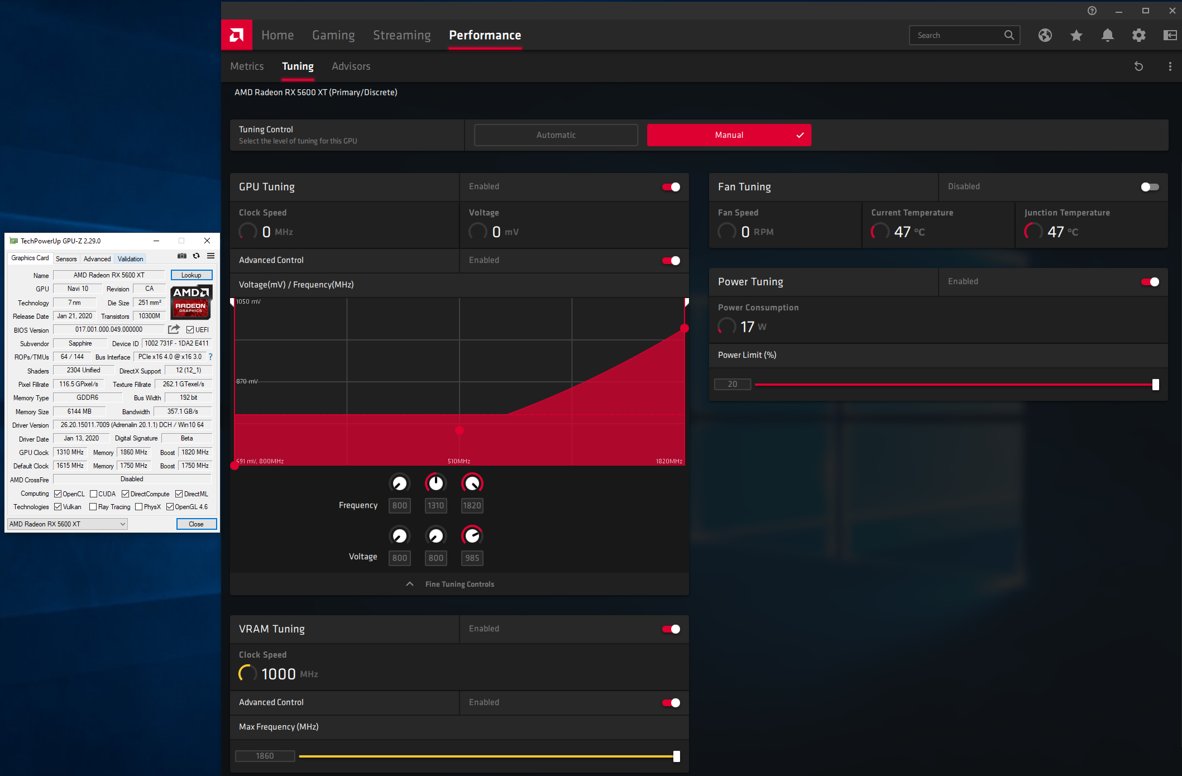Enable the Fan Tuning toggle
Viewport: 1182px width, 776px height.
[1150, 187]
